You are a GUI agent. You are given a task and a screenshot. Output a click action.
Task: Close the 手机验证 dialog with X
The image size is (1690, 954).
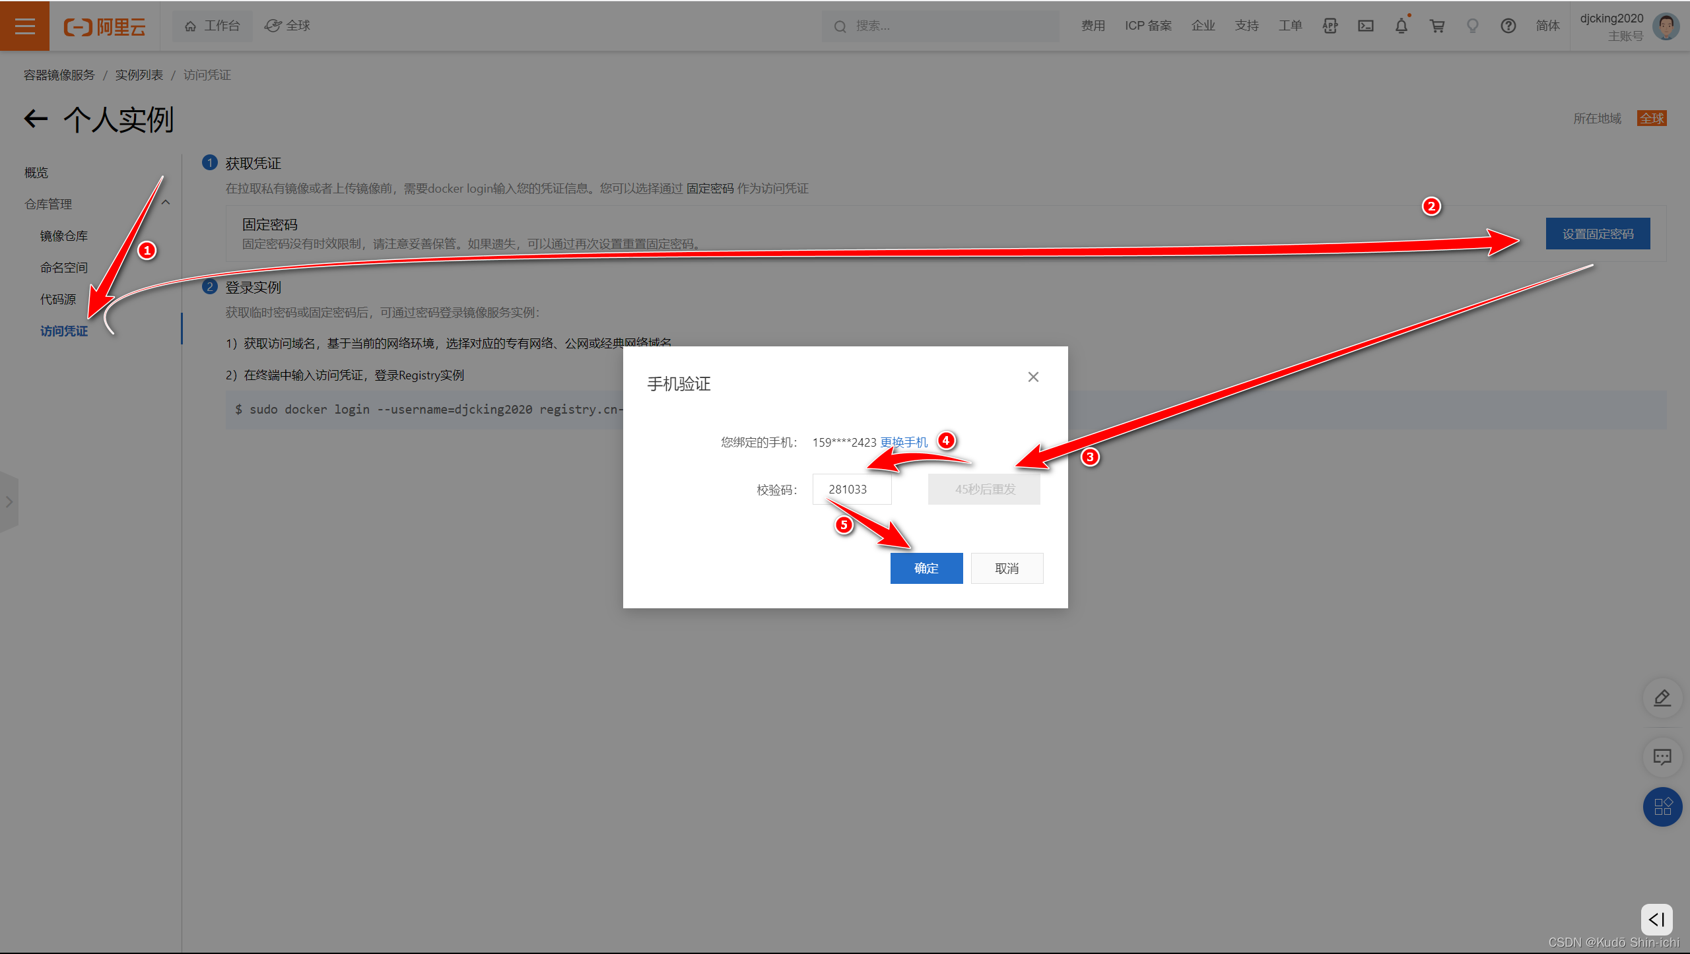[x=1033, y=377]
